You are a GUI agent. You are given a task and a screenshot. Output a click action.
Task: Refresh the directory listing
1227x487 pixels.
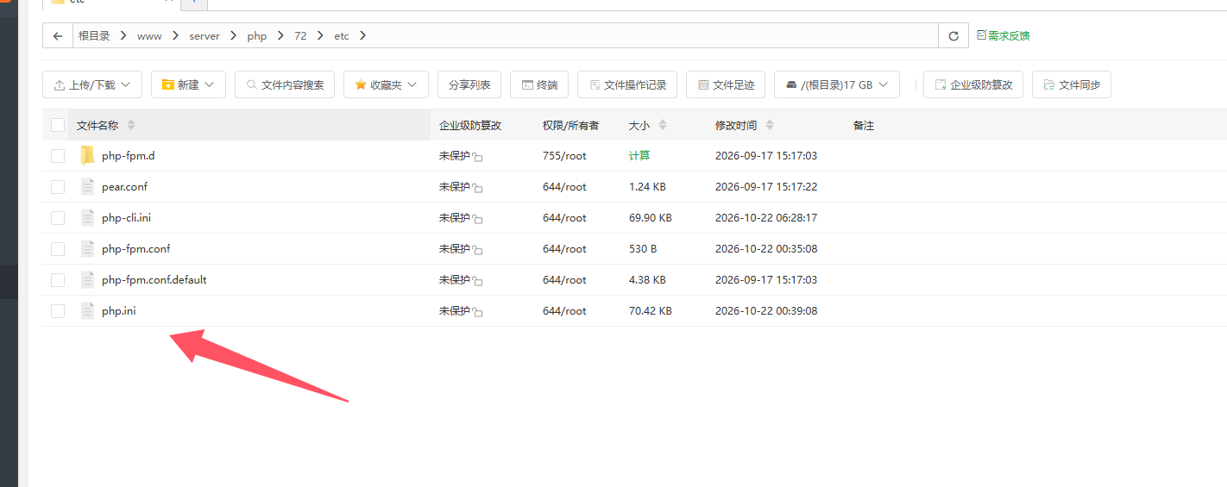(953, 35)
